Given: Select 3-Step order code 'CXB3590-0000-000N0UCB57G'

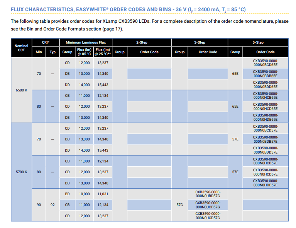Looking at the screenshot, I should pos(208,205).
